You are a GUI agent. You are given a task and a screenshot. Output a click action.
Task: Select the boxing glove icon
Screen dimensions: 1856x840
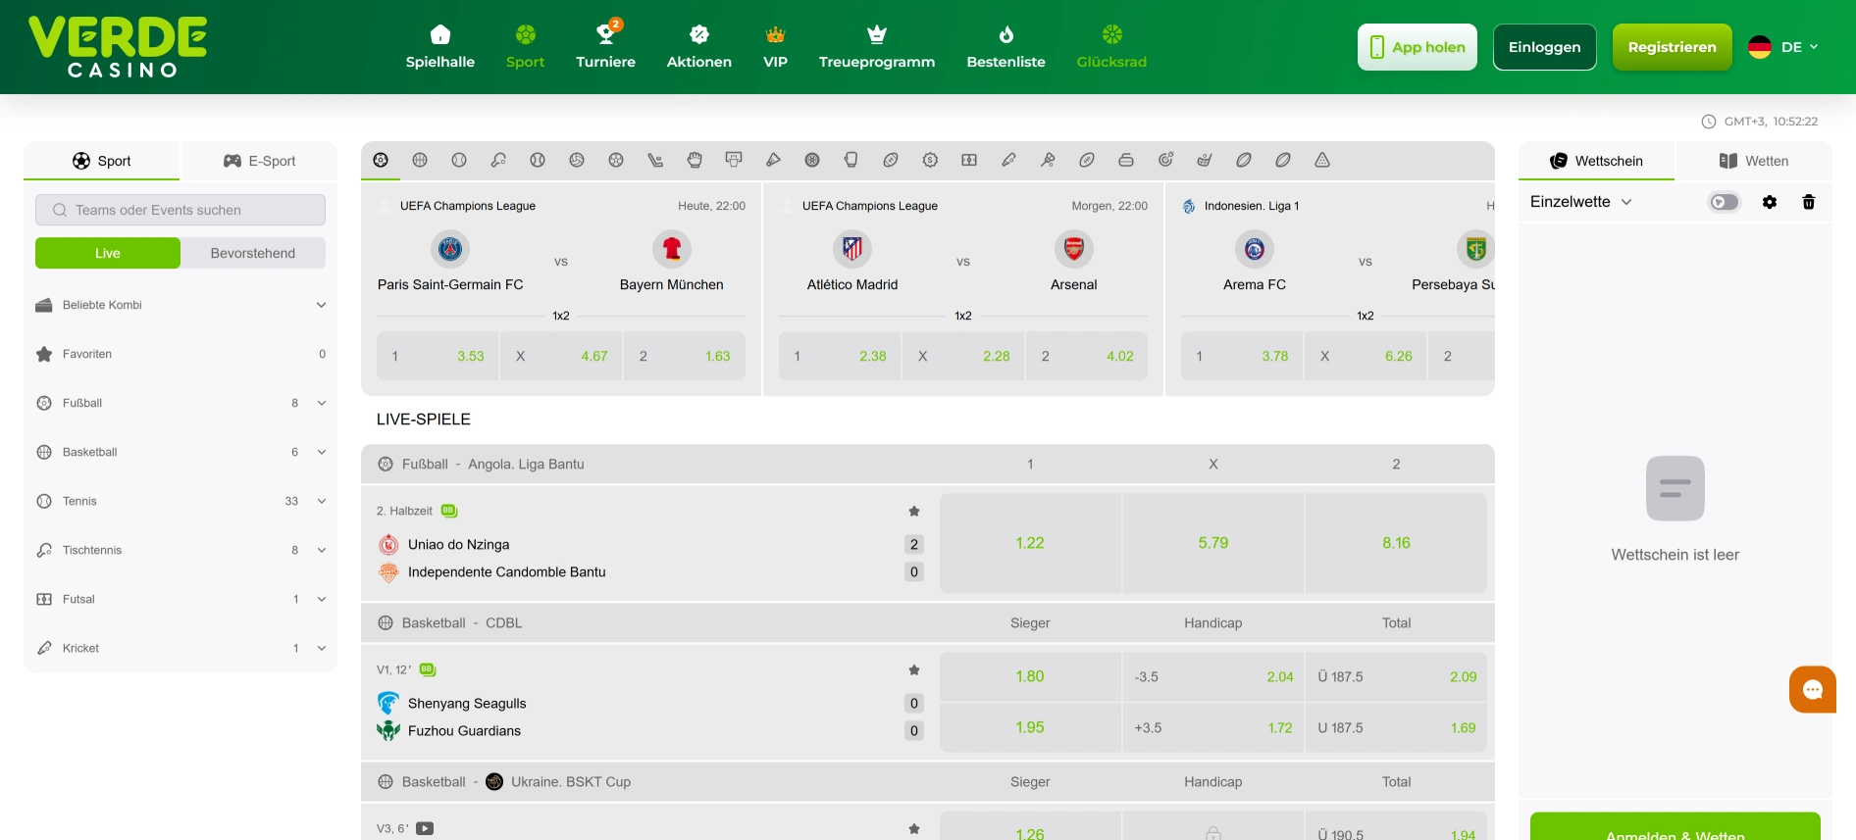click(x=851, y=160)
